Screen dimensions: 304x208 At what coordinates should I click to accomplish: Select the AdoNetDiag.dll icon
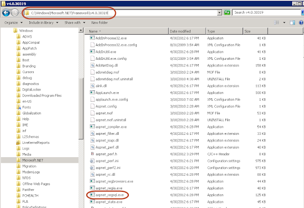[92, 66]
